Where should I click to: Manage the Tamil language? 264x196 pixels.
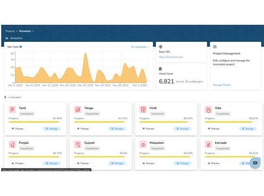52,129
